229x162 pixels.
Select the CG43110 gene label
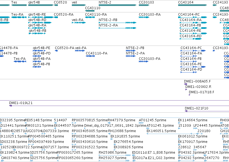(x=93, y=8)
